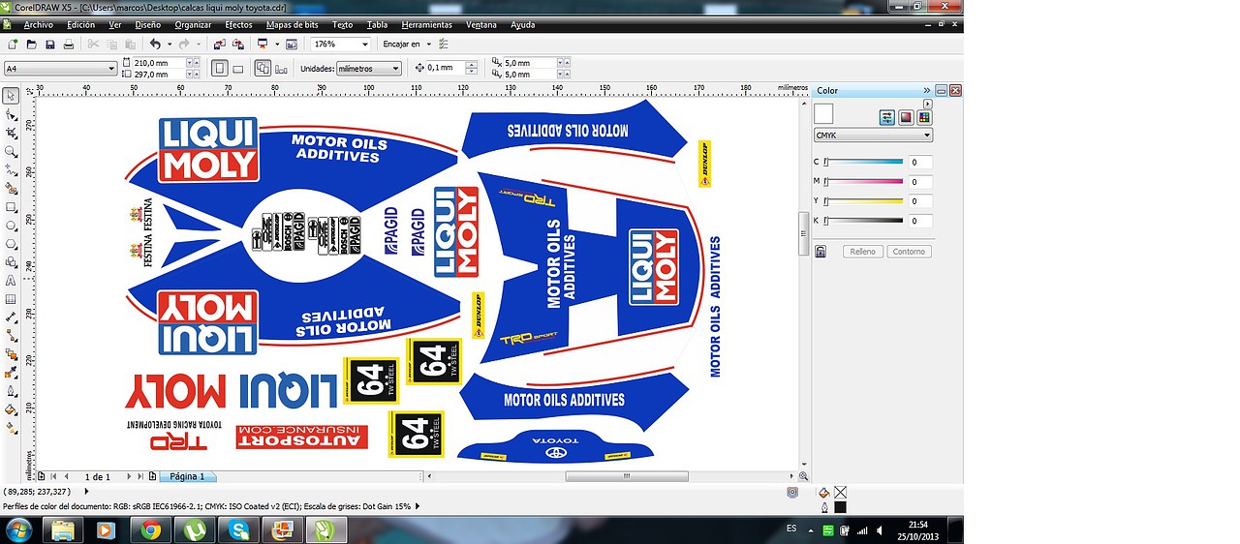Apply layout to all pages button
The height and width of the screenshot is (544, 1240).
[x=263, y=69]
